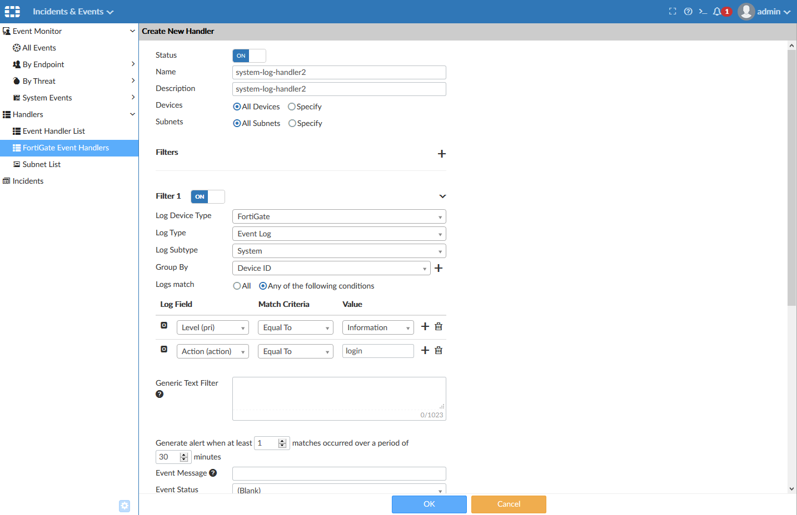Increment the 30 minutes period stepper
The width and height of the screenshot is (797, 515).
pos(183,454)
